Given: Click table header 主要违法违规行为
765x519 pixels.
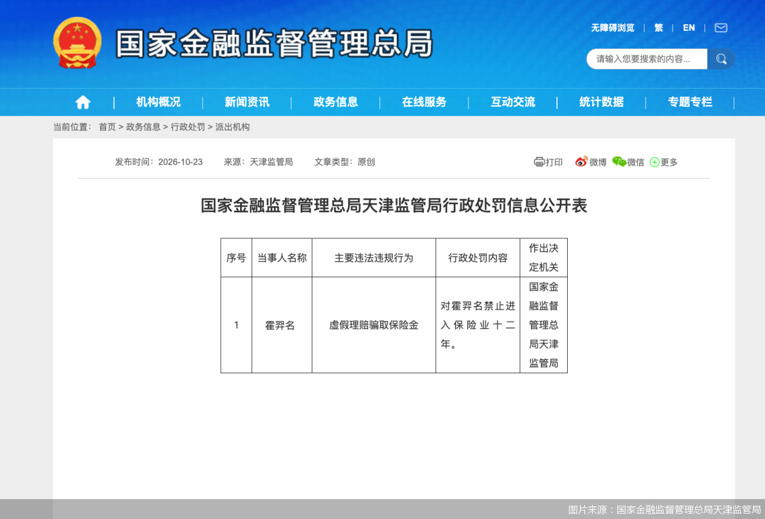Looking at the screenshot, I should (x=374, y=258).
